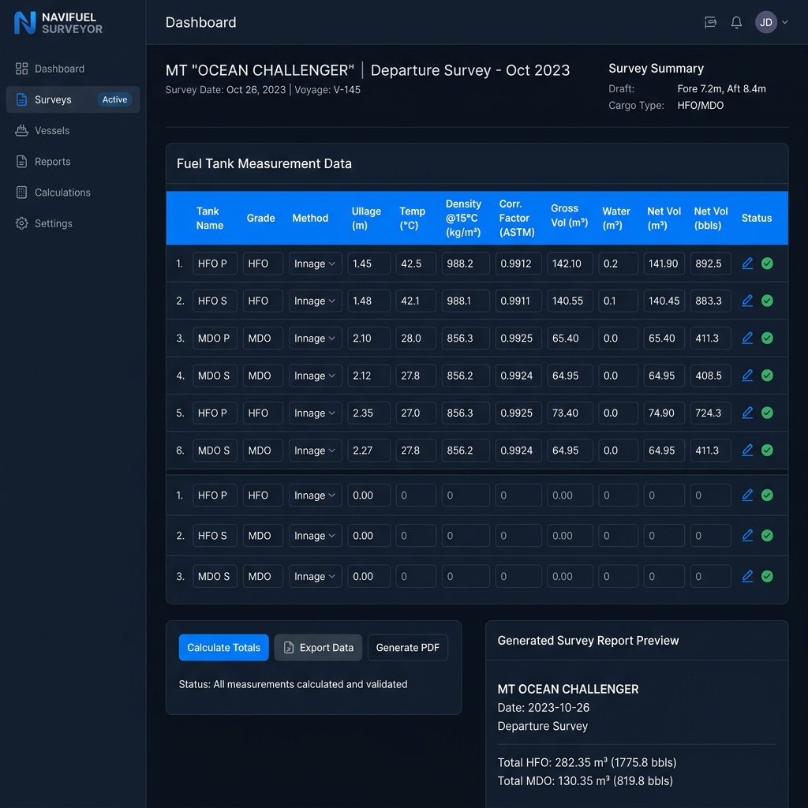Click the 988.2 density field
This screenshot has width=808, height=808.
[x=466, y=264]
